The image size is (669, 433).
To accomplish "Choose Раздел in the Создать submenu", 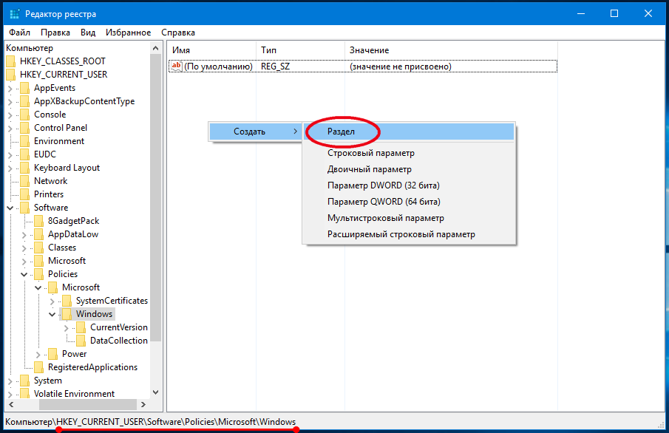I will (x=342, y=132).
